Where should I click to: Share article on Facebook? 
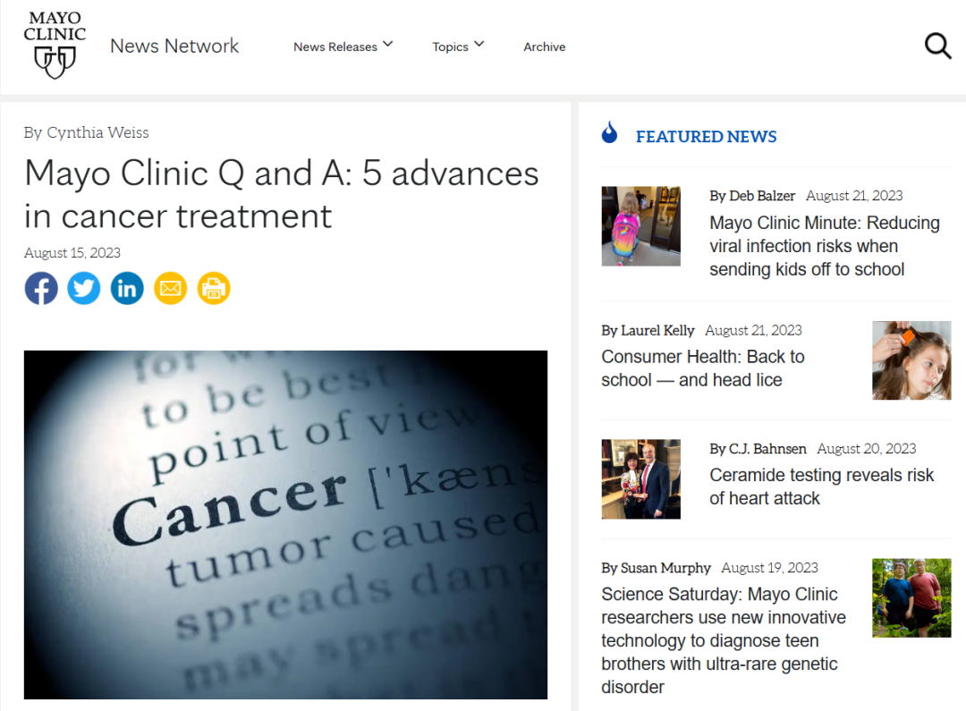(41, 288)
